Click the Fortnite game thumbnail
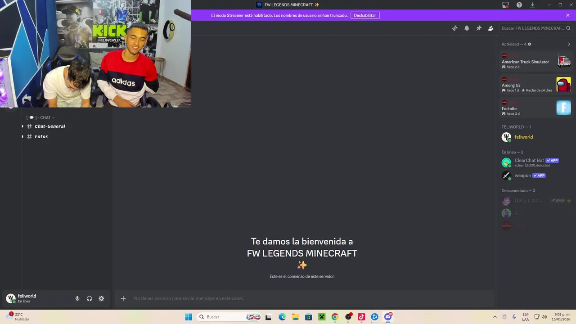The height and width of the screenshot is (324, 576). click(563, 108)
